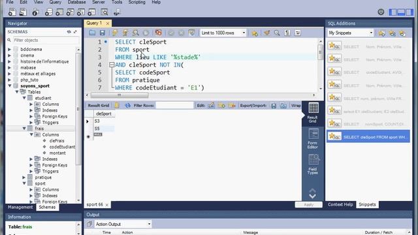Viewport: 418px width, 235px height.
Task: Switch to the Context Help tab
Action: (340, 204)
